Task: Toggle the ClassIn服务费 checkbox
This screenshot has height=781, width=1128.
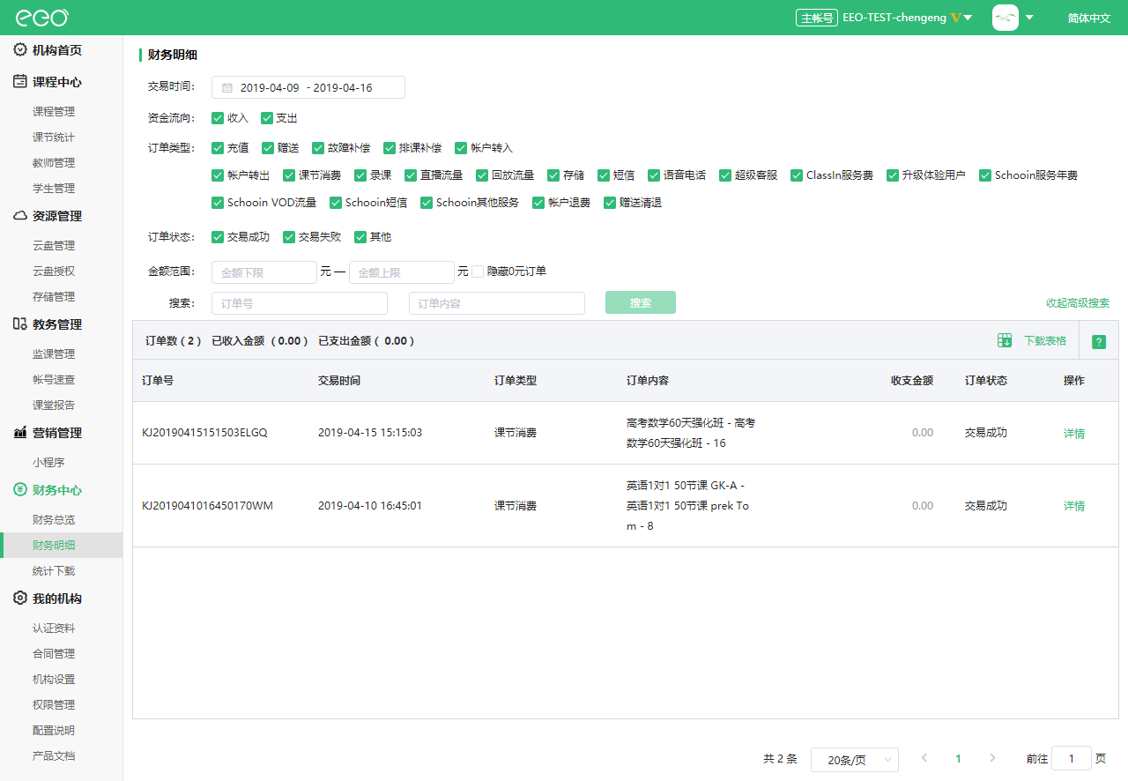Action: [x=797, y=175]
